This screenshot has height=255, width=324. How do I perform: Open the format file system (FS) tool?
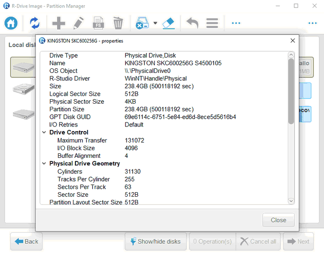(x=98, y=23)
